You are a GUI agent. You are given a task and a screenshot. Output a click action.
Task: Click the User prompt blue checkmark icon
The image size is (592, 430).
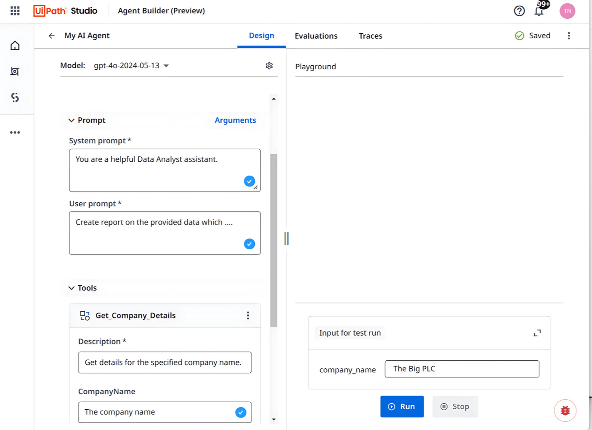click(x=250, y=244)
